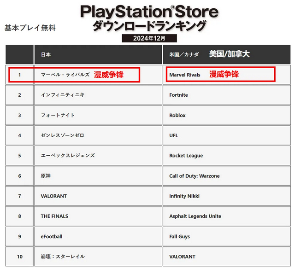Click THE FINALS entry

point(54,216)
